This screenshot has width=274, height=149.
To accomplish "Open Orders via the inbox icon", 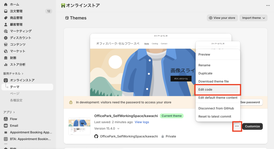I will (6, 11).
